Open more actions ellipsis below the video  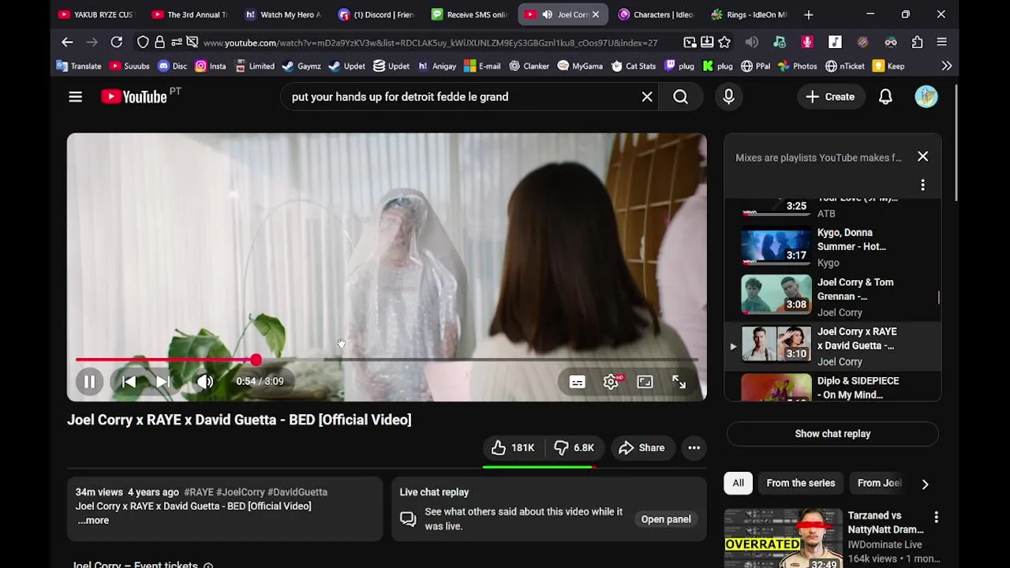click(x=694, y=448)
